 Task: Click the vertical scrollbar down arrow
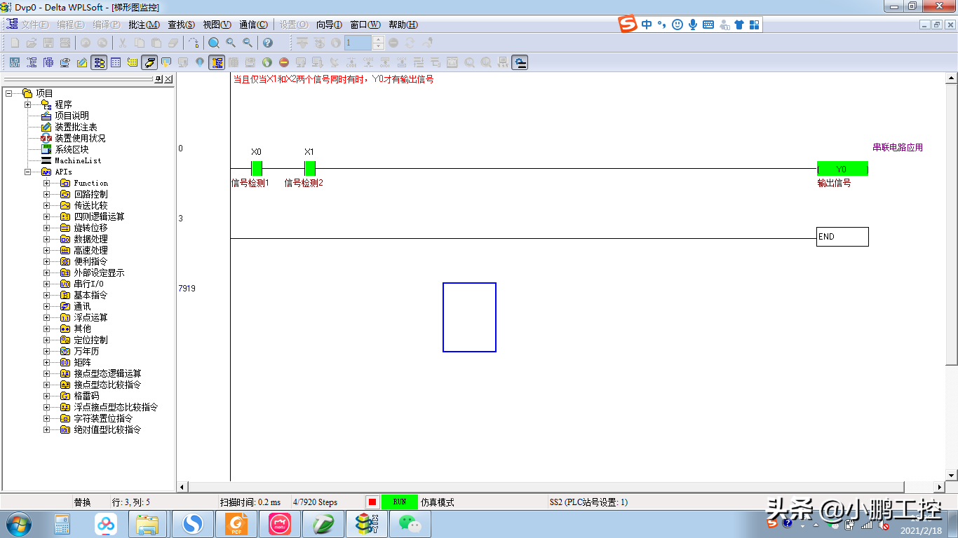952,476
